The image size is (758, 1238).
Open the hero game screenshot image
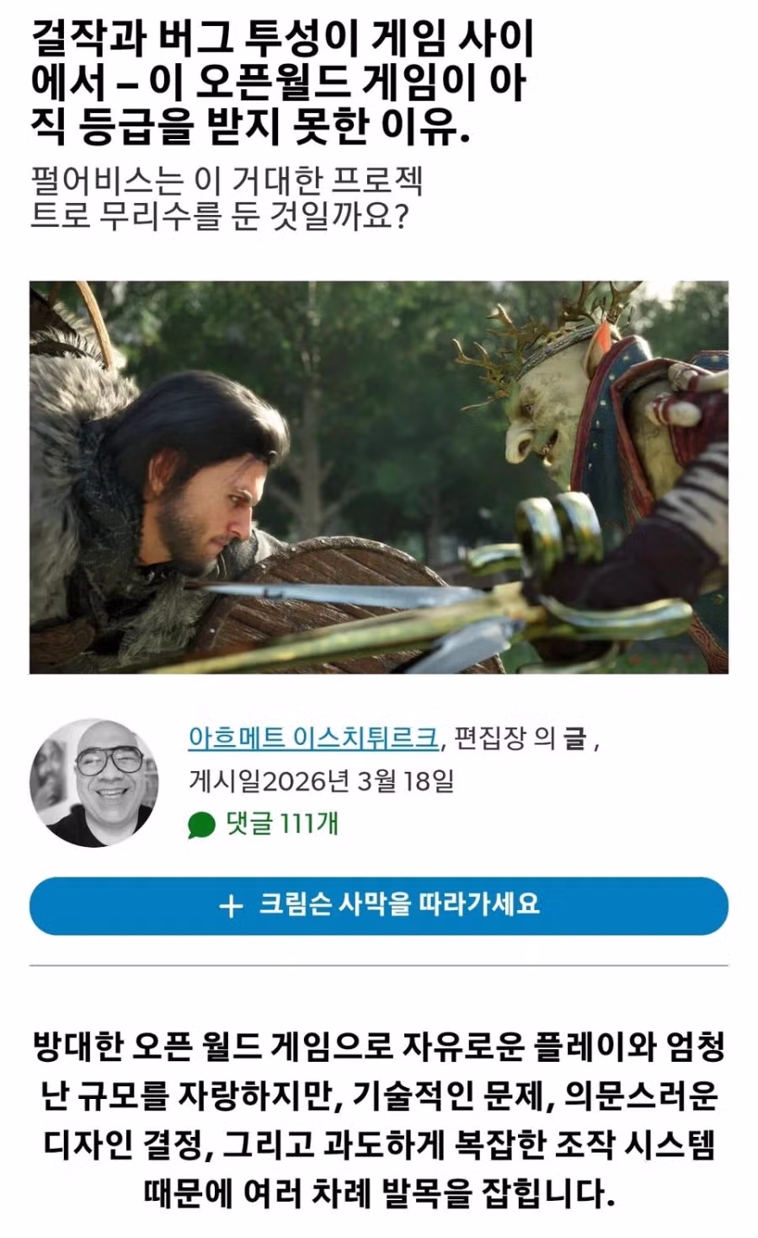pos(379,477)
